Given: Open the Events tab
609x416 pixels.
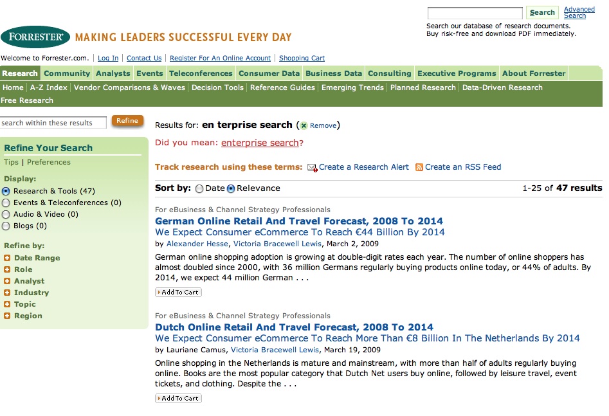Looking at the screenshot, I should coord(150,73).
